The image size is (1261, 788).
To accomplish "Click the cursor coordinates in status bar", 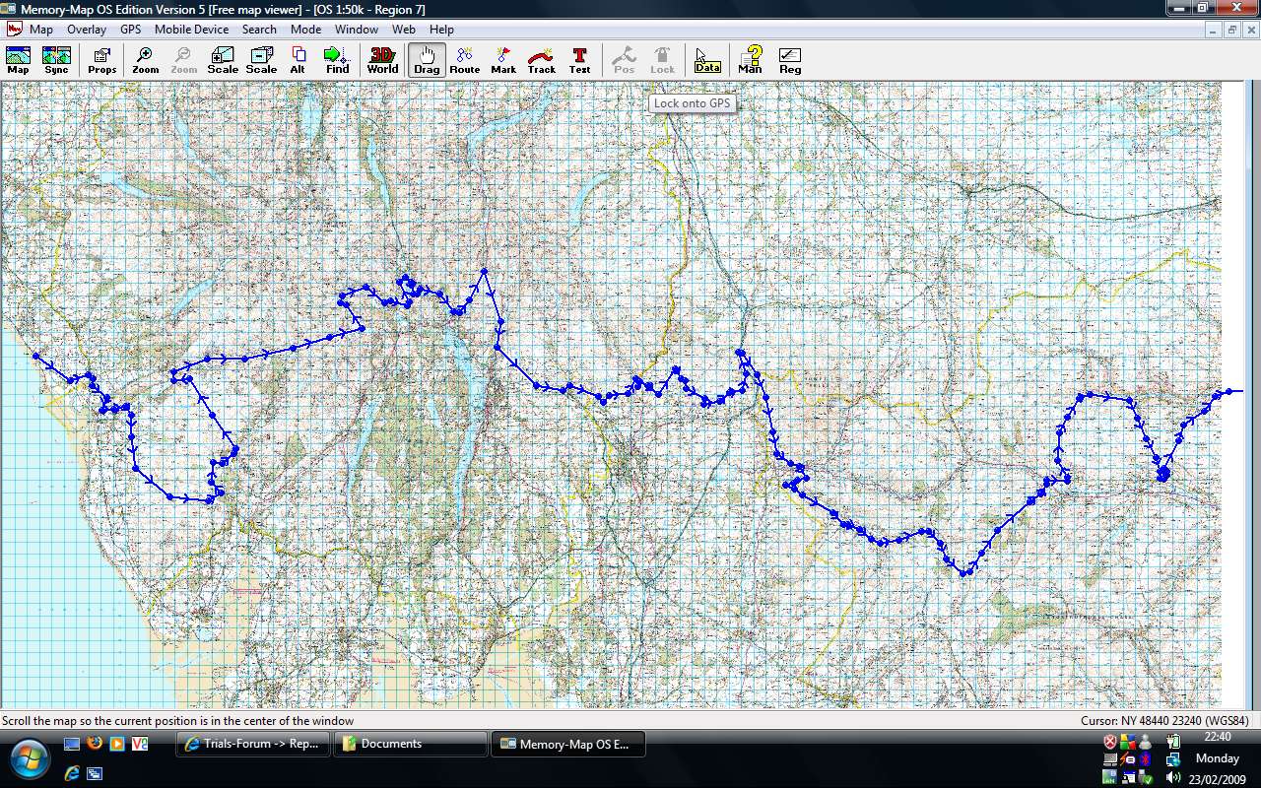I will pyautogui.click(x=1165, y=721).
